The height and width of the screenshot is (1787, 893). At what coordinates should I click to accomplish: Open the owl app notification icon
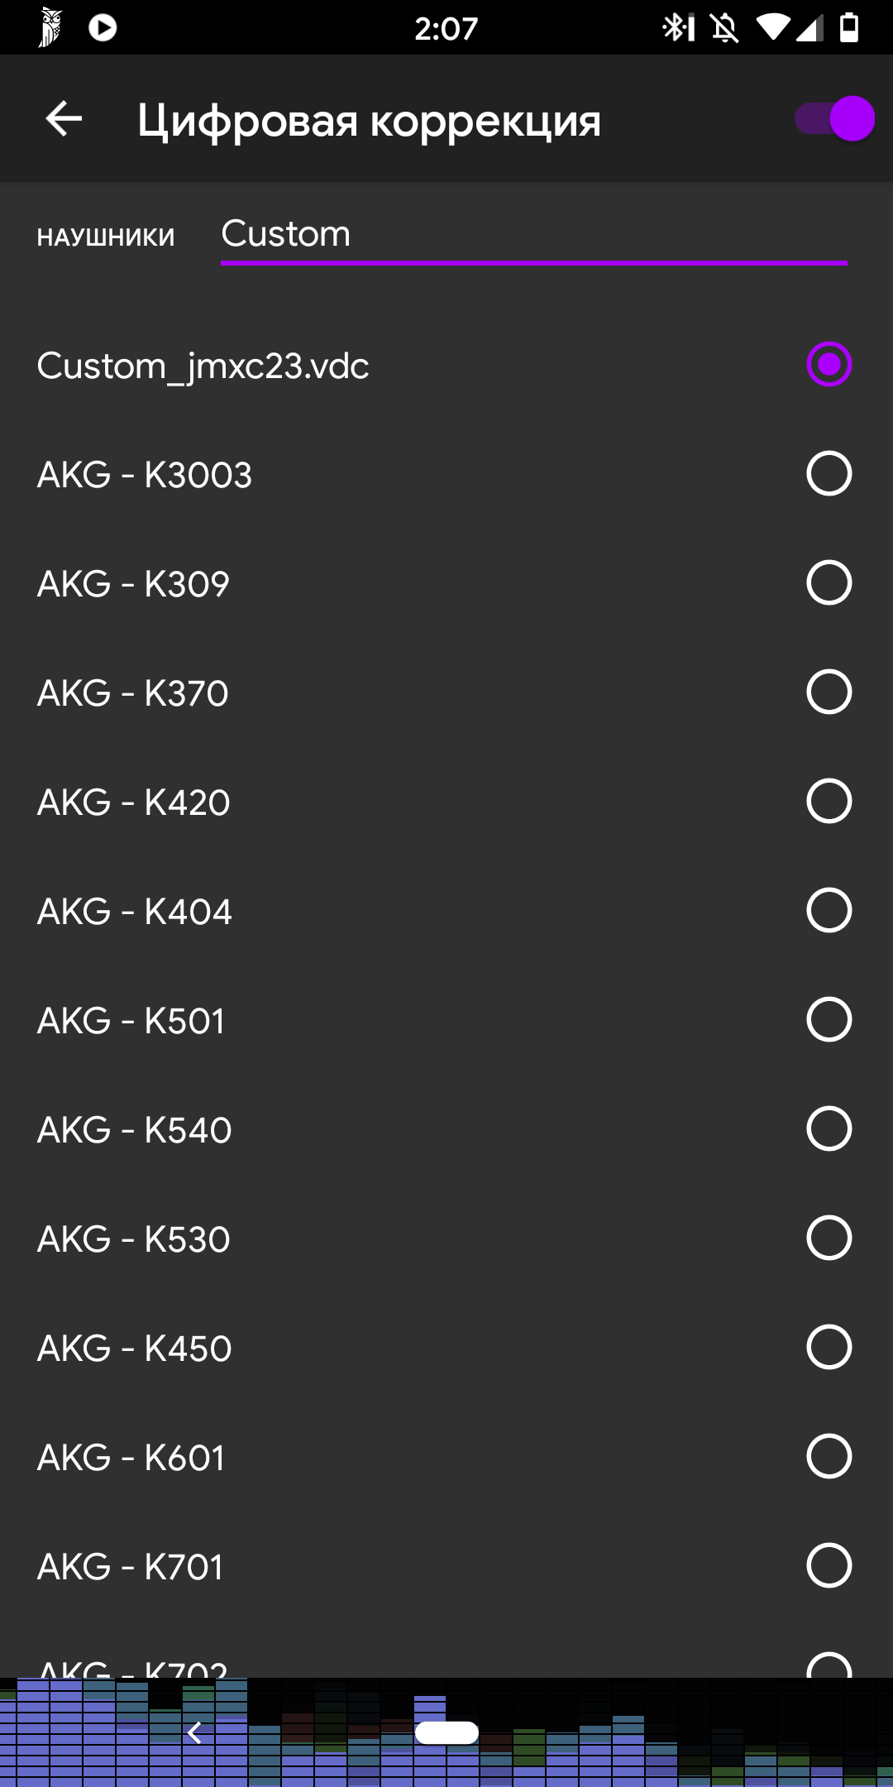(50, 28)
